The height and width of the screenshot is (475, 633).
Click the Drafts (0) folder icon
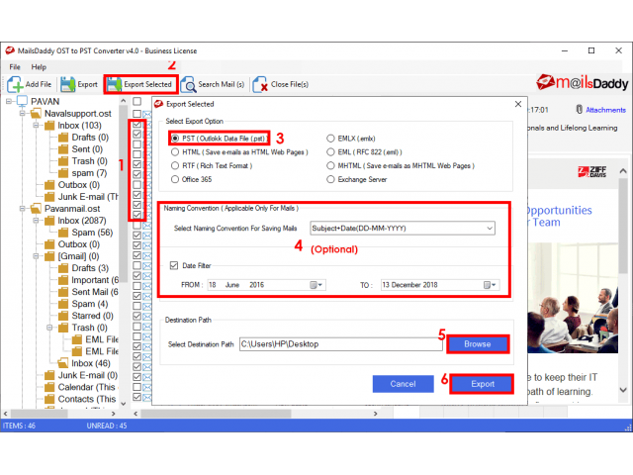pos(63,138)
